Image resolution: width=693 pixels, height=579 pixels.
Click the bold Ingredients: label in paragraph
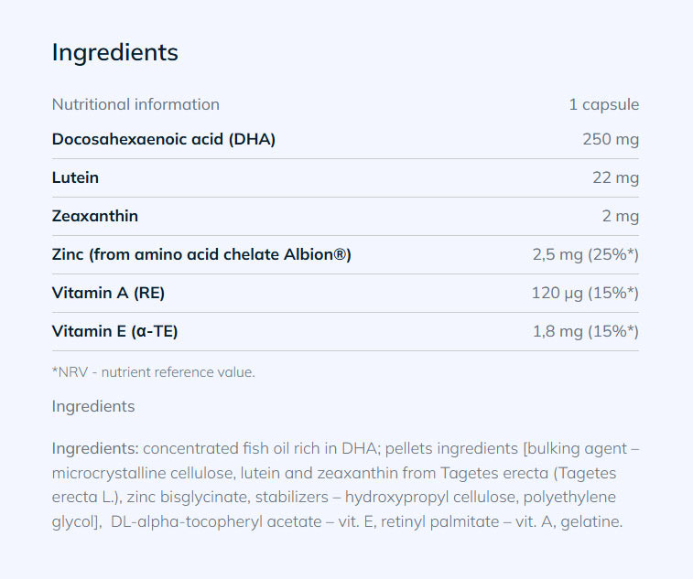95,448
